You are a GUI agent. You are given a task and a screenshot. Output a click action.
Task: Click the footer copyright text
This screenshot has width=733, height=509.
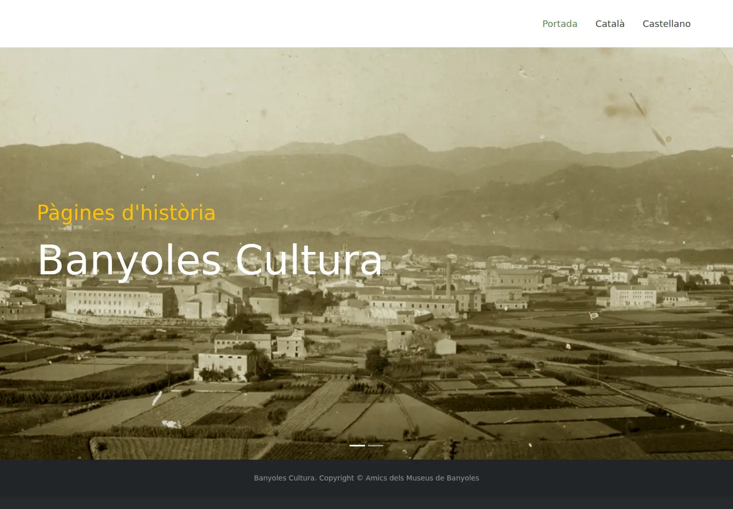click(366, 478)
